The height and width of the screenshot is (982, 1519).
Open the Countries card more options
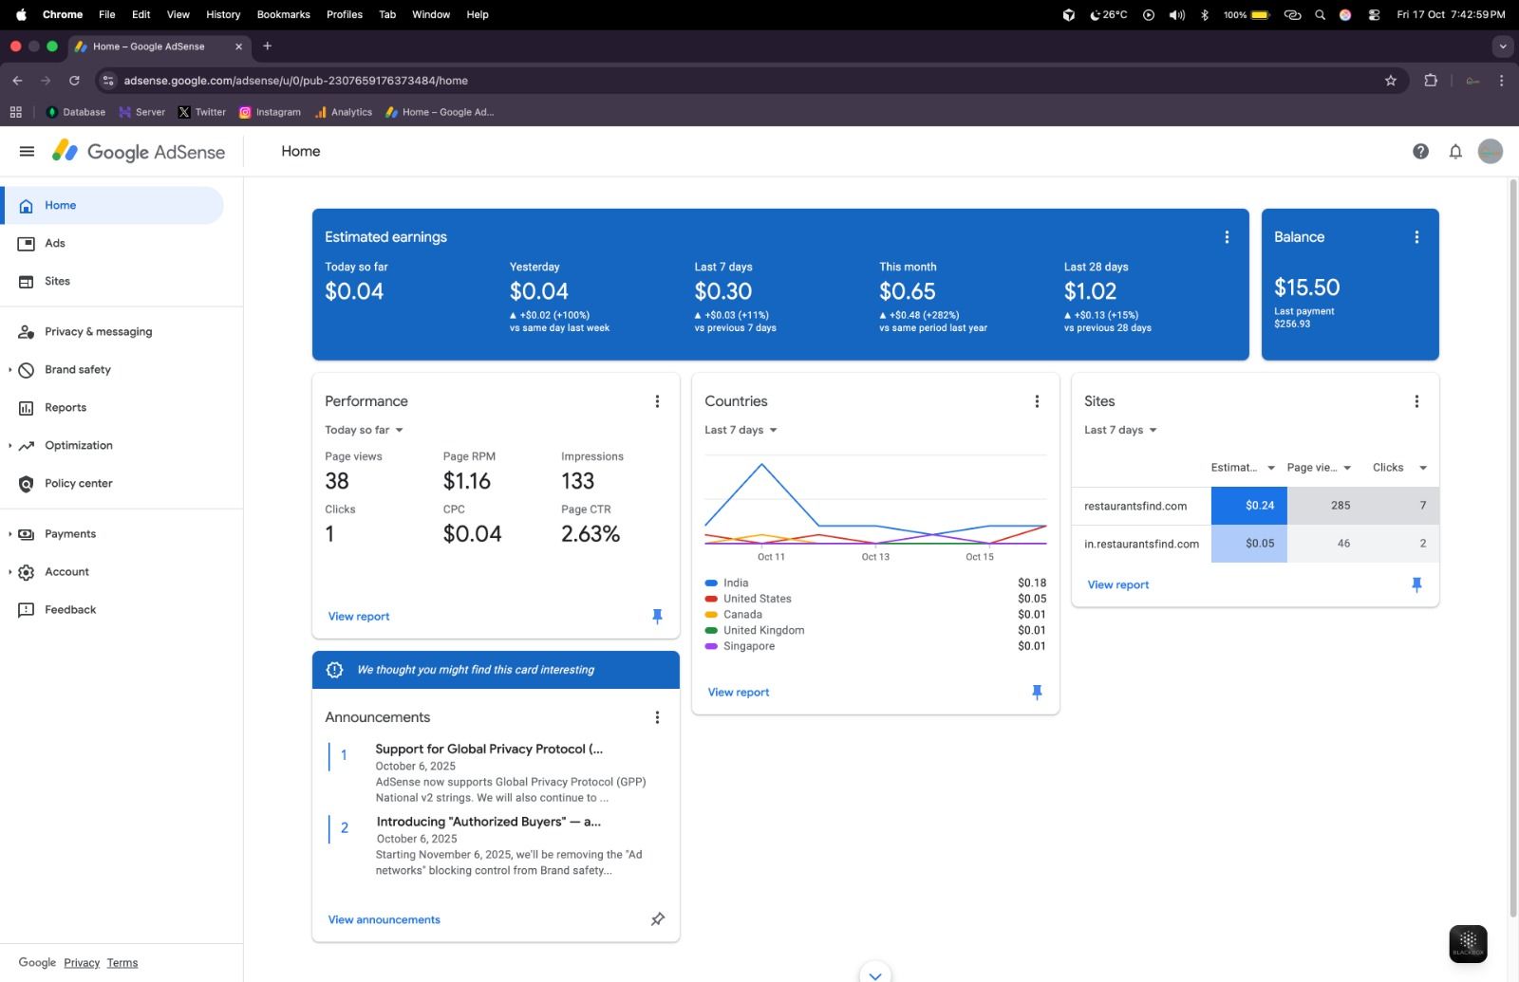pos(1037,401)
